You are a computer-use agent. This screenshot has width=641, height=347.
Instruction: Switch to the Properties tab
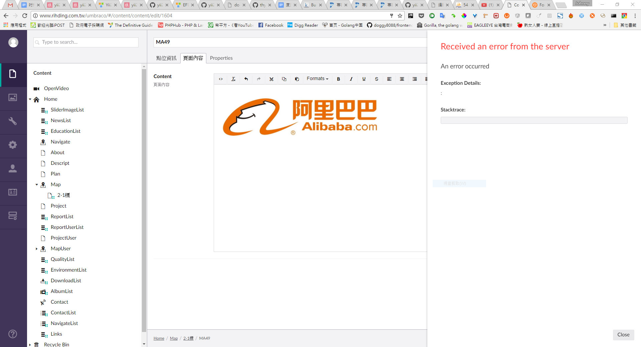pos(221,58)
